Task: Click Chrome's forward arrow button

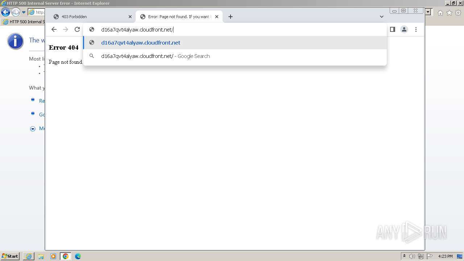Action: click(66, 30)
